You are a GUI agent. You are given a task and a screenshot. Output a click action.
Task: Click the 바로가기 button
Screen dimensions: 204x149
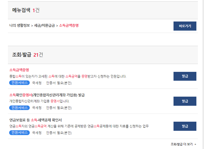click(x=185, y=26)
